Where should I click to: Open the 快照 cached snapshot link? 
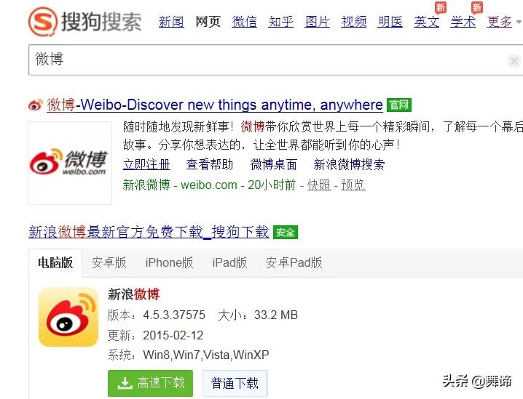319,185
